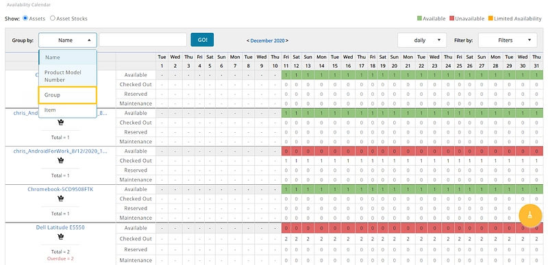Image resolution: width=548 pixels, height=265 pixels.
Task: Click cart icon above first Total = 1
Action: point(60,122)
